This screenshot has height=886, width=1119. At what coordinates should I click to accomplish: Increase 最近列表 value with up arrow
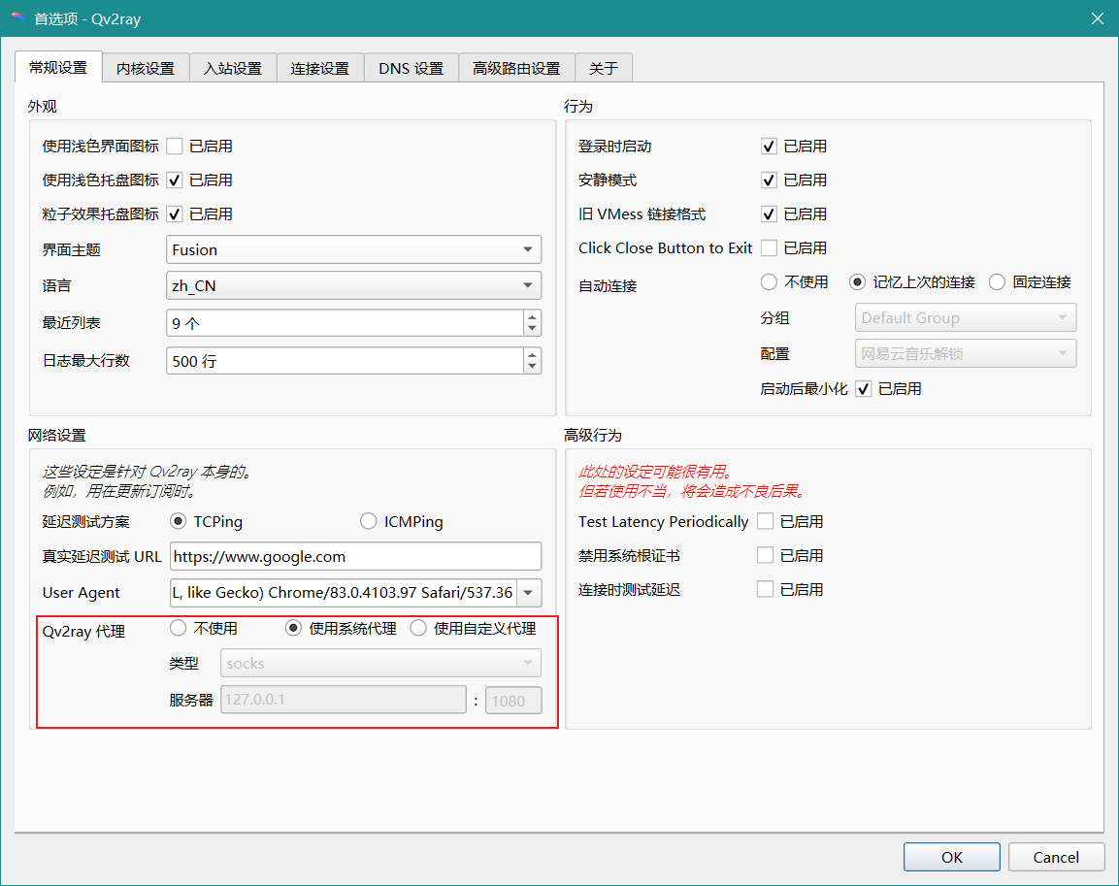(x=533, y=316)
